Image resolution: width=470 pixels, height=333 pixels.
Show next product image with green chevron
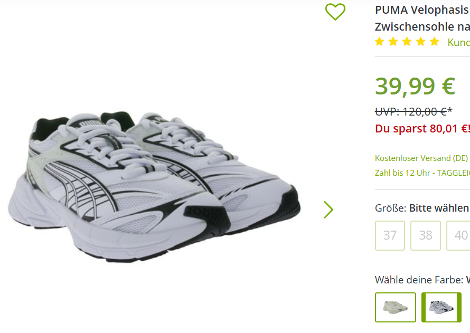(328, 210)
